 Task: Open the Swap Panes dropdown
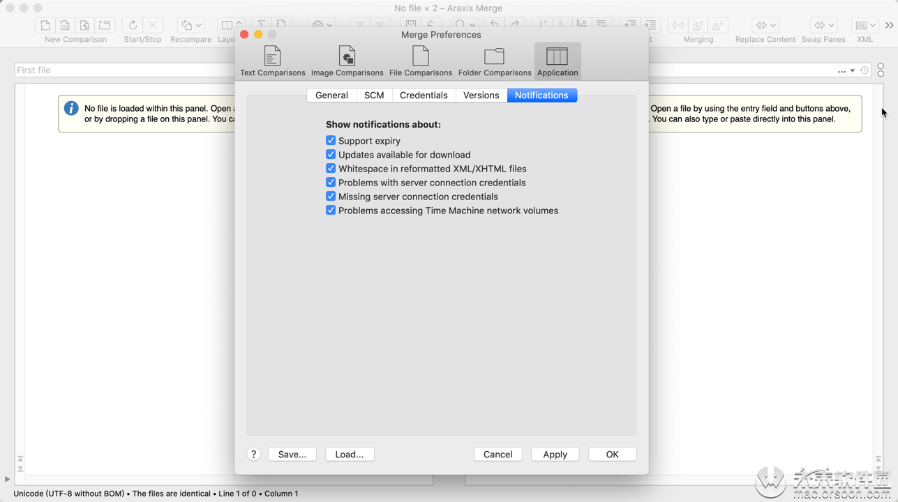[823, 25]
